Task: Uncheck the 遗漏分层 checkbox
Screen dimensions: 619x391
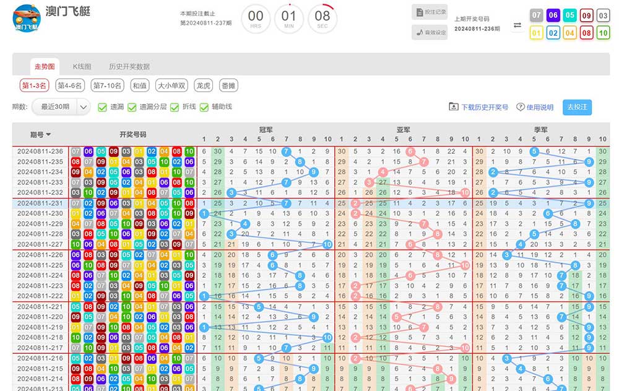Action: 132,107
